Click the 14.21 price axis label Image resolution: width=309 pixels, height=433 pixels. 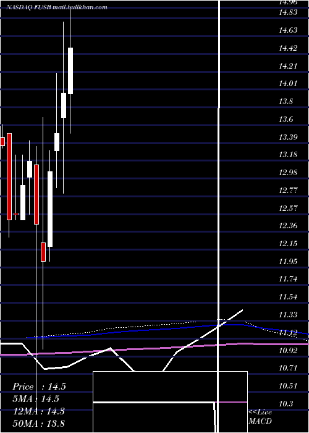pyautogui.click(x=288, y=66)
